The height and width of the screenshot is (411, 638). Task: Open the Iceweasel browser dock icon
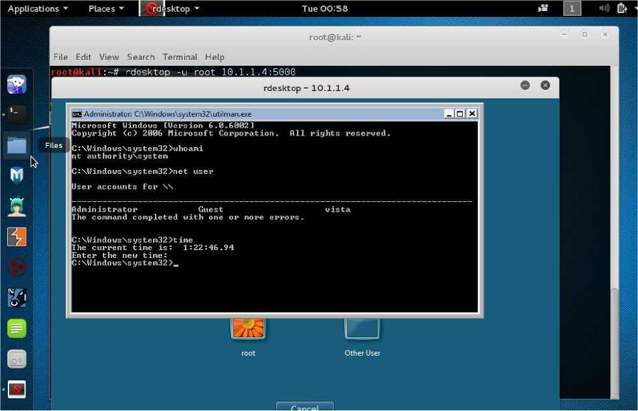pyautogui.click(x=17, y=84)
